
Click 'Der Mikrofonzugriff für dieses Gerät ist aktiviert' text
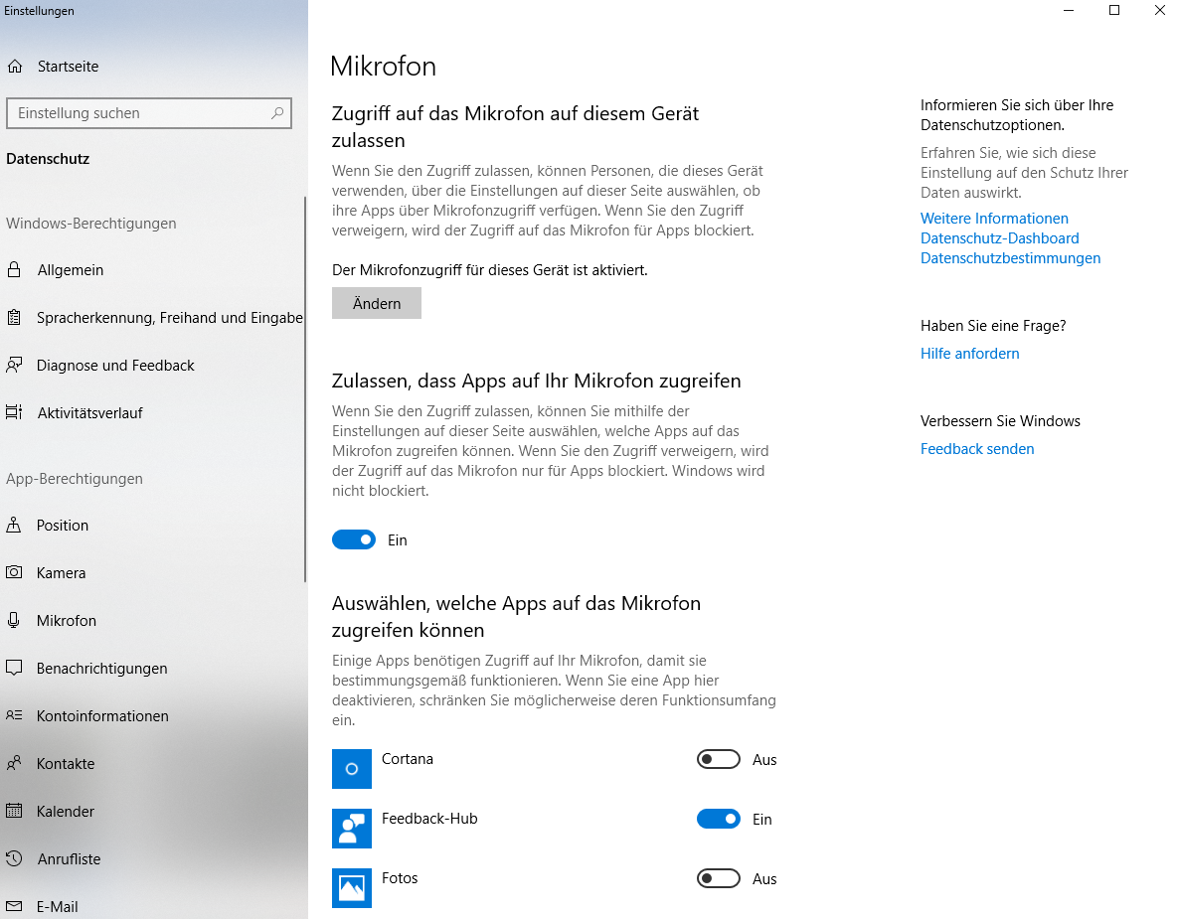point(490,269)
